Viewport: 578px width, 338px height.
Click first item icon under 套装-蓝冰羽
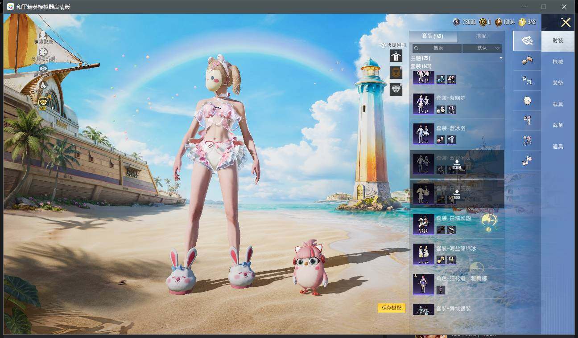click(x=441, y=140)
